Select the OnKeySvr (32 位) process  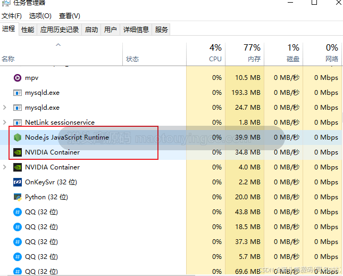[171, 182]
